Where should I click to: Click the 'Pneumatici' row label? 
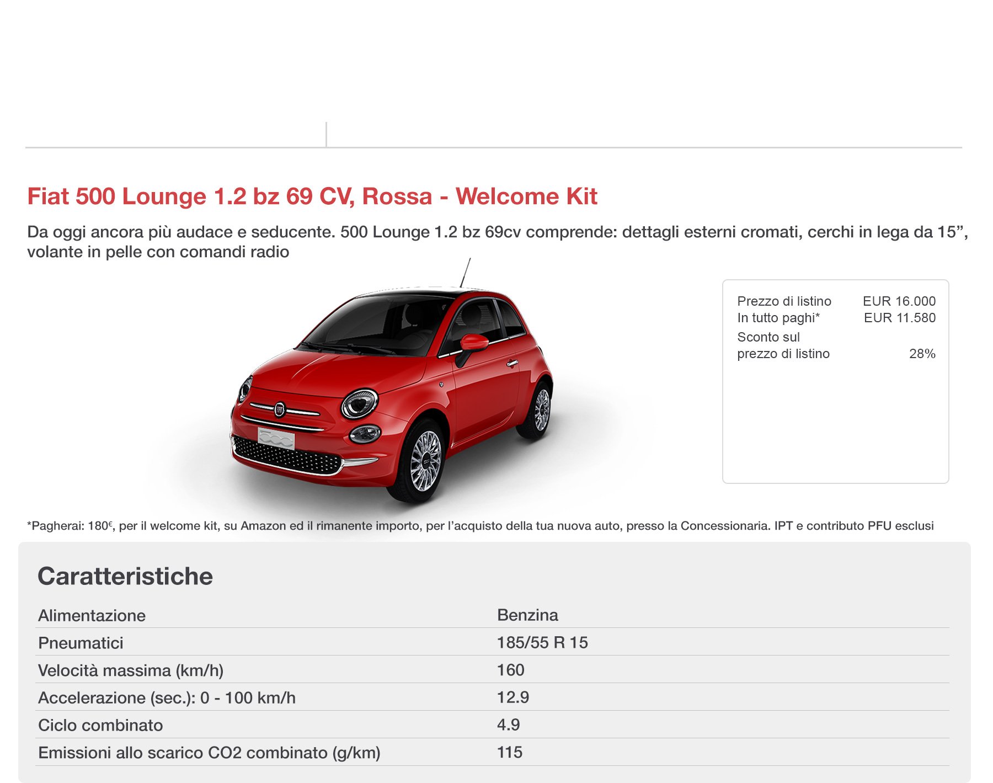[x=81, y=643]
